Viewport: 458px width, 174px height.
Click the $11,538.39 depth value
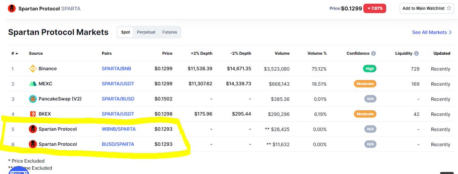(x=200, y=69)
